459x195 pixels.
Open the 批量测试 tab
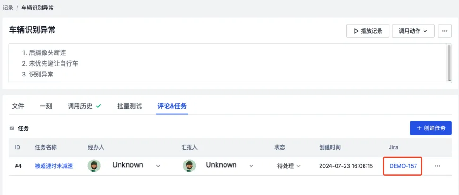click(x=130, y=106)
